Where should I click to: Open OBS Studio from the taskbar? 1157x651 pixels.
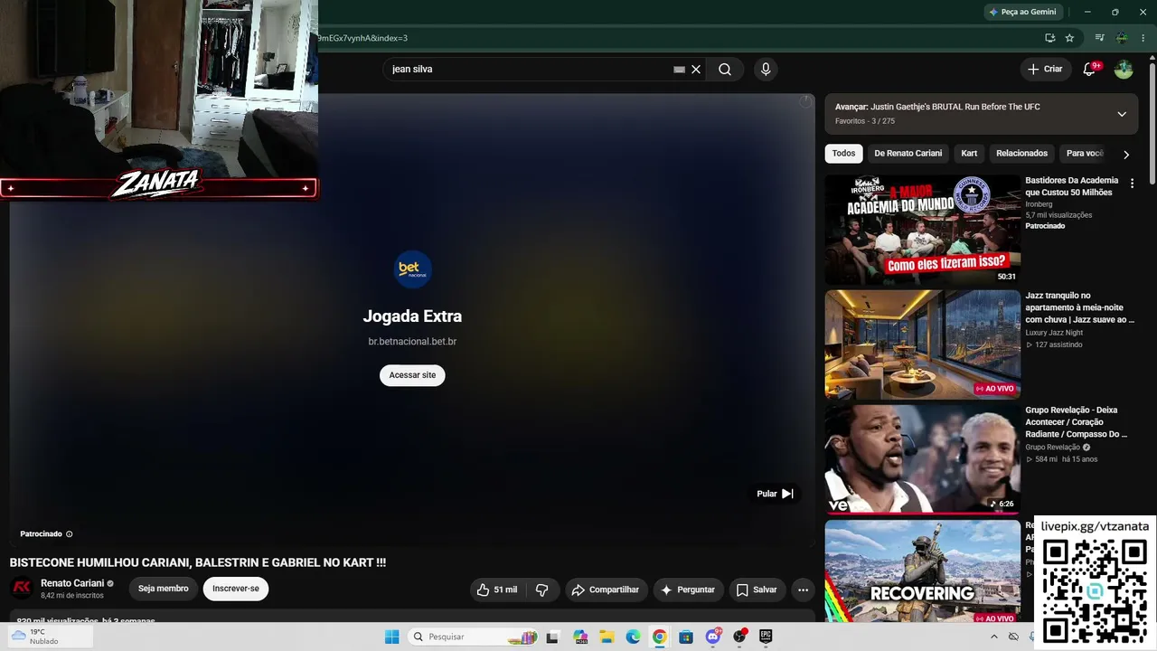pos(739,637)
